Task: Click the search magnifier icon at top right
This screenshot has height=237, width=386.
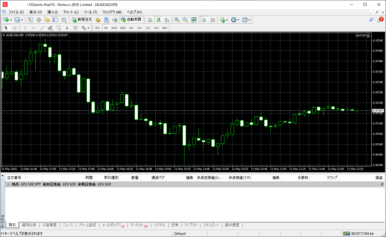Action: point(371,20)
